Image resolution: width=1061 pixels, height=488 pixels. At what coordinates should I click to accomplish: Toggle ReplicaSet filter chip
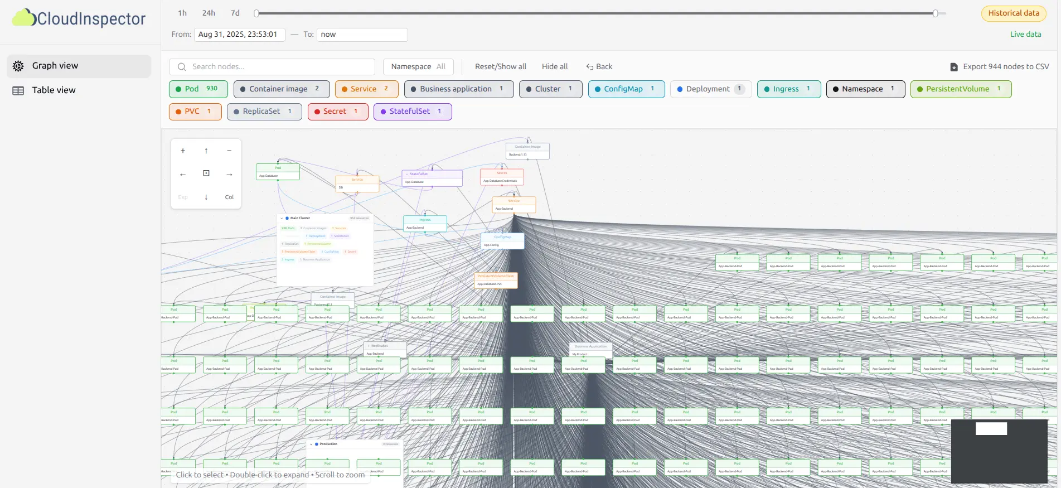(x=264, y=112)
